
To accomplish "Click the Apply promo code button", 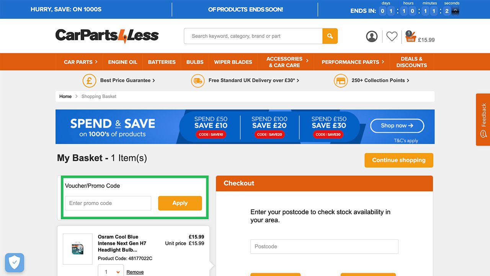I will [x=180, y=203].
